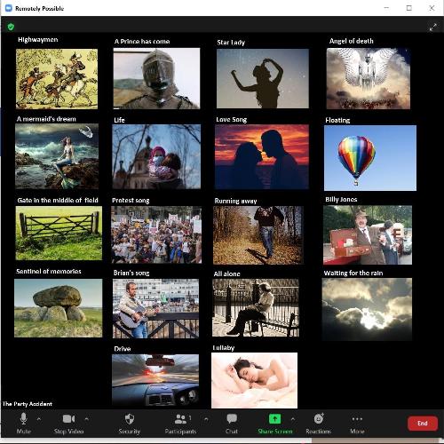Expand audio options arrow next to Mute
This screenshot has width=444, height=444.
[x=39, y=419]
